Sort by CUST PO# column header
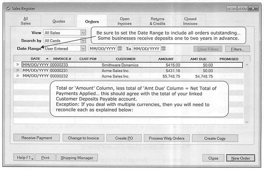This screenshot has height=170, width=264. pyautogui.click(x=88, y=59)
